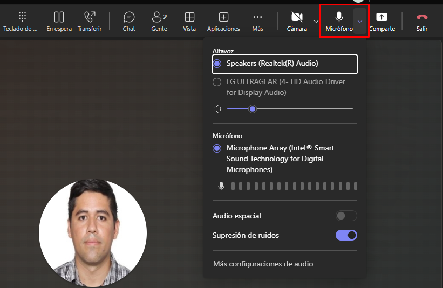Collapse the Micrófono audio options chevron
The image size is (443, 288).
click(360, 21)
